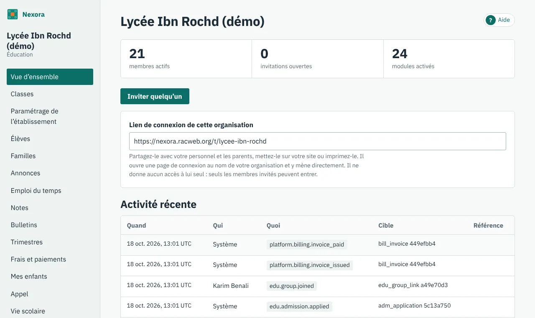Viewport: 535px width, 318px height.
Task: Open Familles in the sidebar
Action: click(50, 156)
